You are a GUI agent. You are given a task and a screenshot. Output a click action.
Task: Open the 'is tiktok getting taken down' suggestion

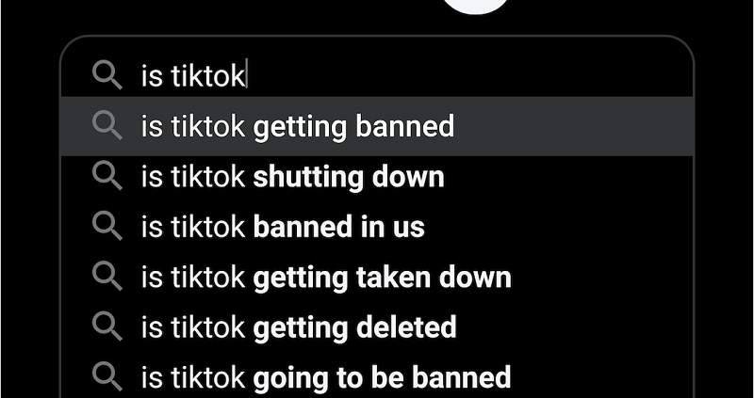tap(377, 277)
